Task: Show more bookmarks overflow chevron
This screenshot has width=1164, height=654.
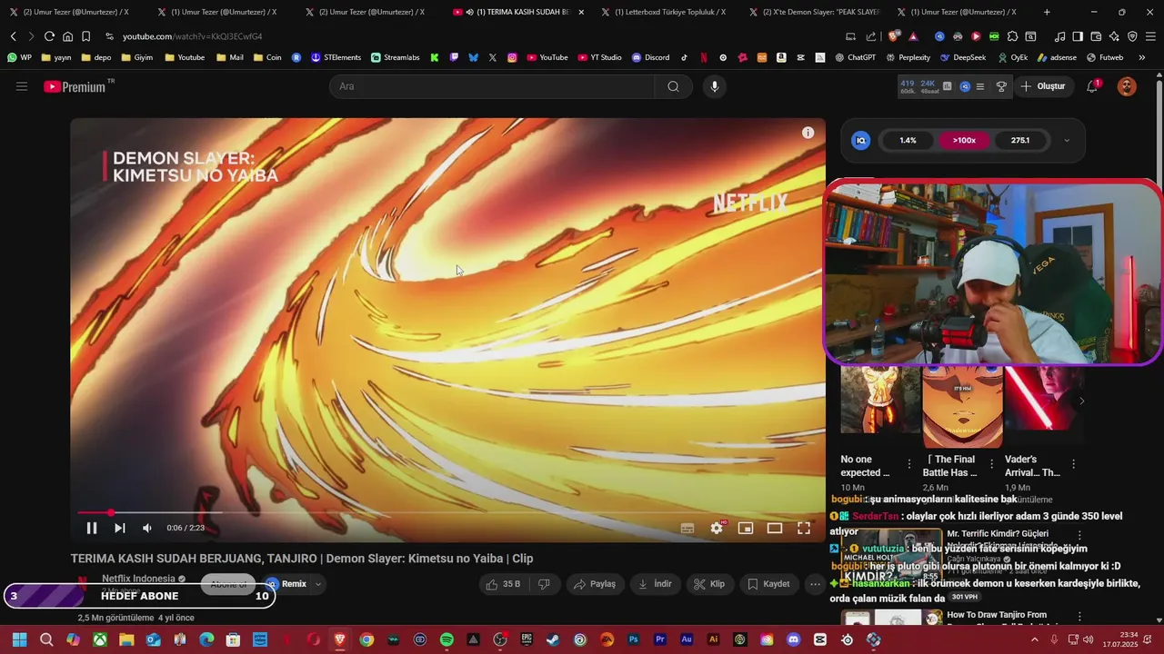Action: [1141, 57]
